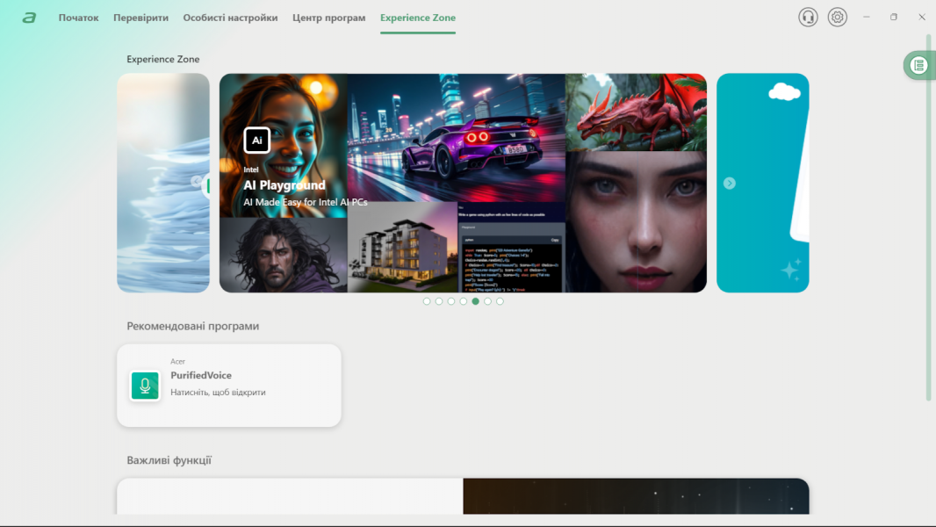
Task: Open settings via the gear icon
Action: [838, 17]
